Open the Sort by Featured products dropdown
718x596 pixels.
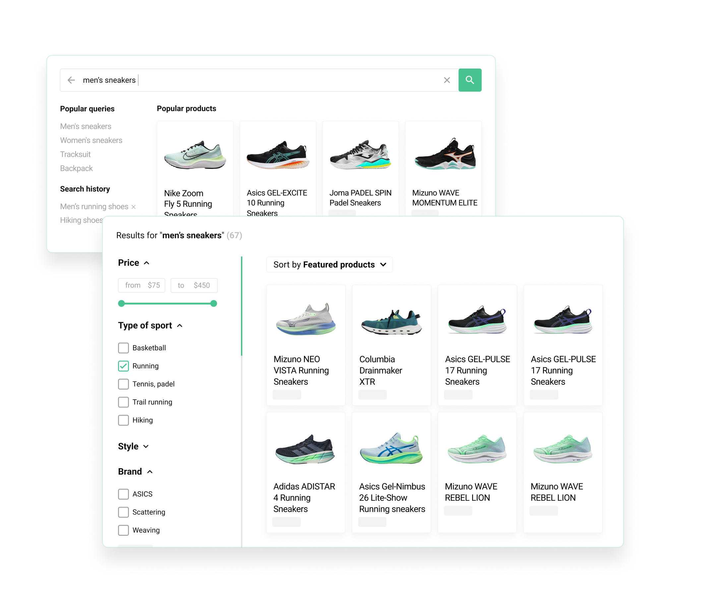pos(329,265)
